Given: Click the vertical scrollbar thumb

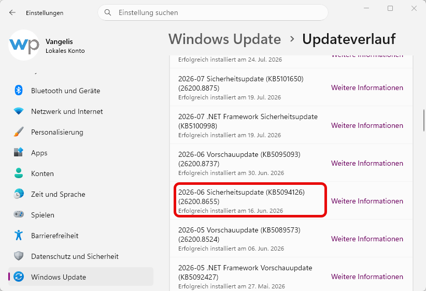Looking at the screenshot, I should 423,120.
